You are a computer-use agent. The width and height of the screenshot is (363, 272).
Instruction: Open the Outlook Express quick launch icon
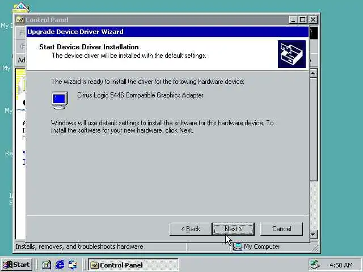point(73,265)
